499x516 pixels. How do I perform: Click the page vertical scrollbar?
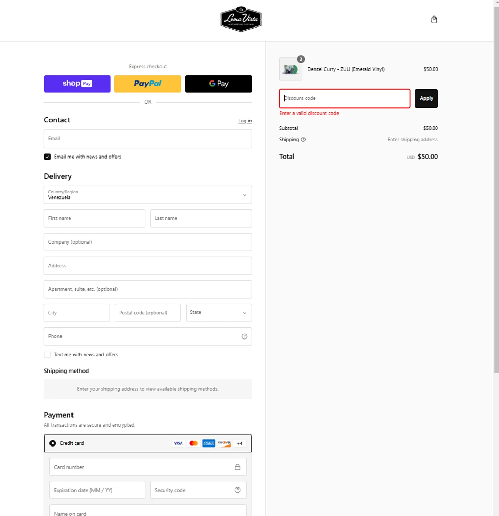[496, 189]
